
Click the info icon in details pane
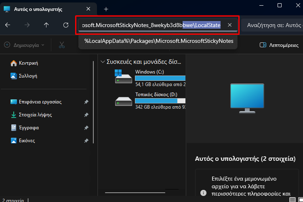(203, 193)
